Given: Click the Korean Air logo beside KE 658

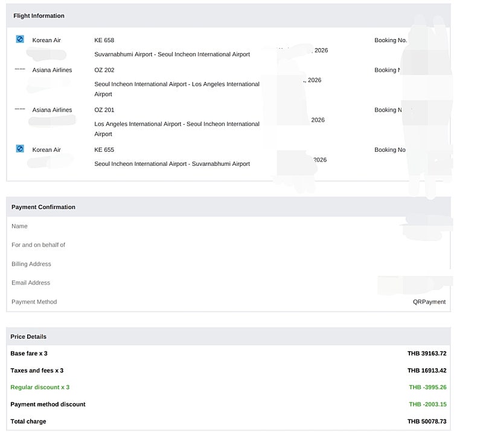Looking at the screenshot, I should point(20,39).
